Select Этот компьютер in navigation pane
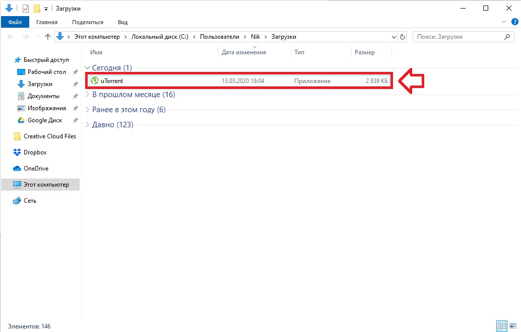 pos(40,185)
